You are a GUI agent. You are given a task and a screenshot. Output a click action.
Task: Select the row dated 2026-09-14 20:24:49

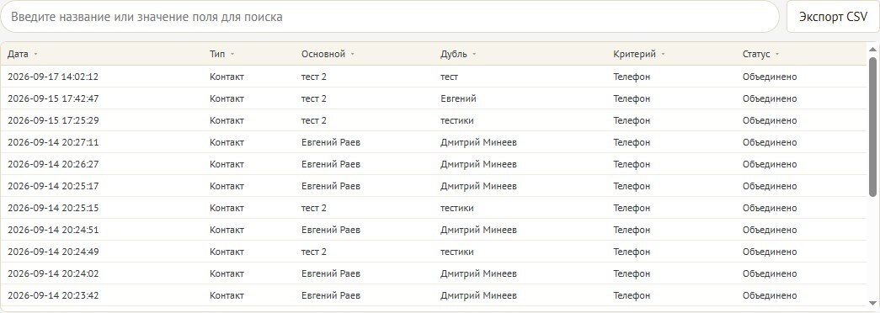(434, 252)
